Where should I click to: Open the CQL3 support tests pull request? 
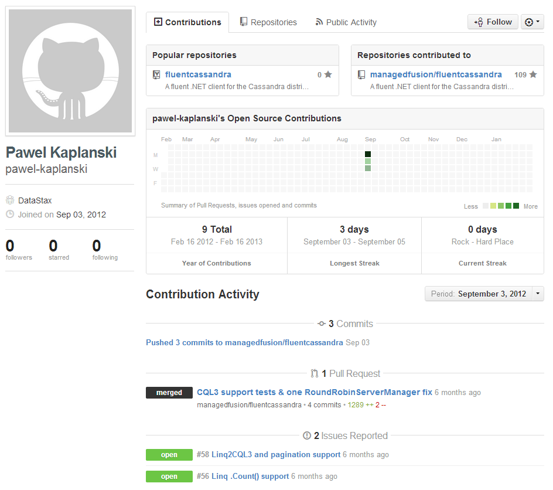314,392
